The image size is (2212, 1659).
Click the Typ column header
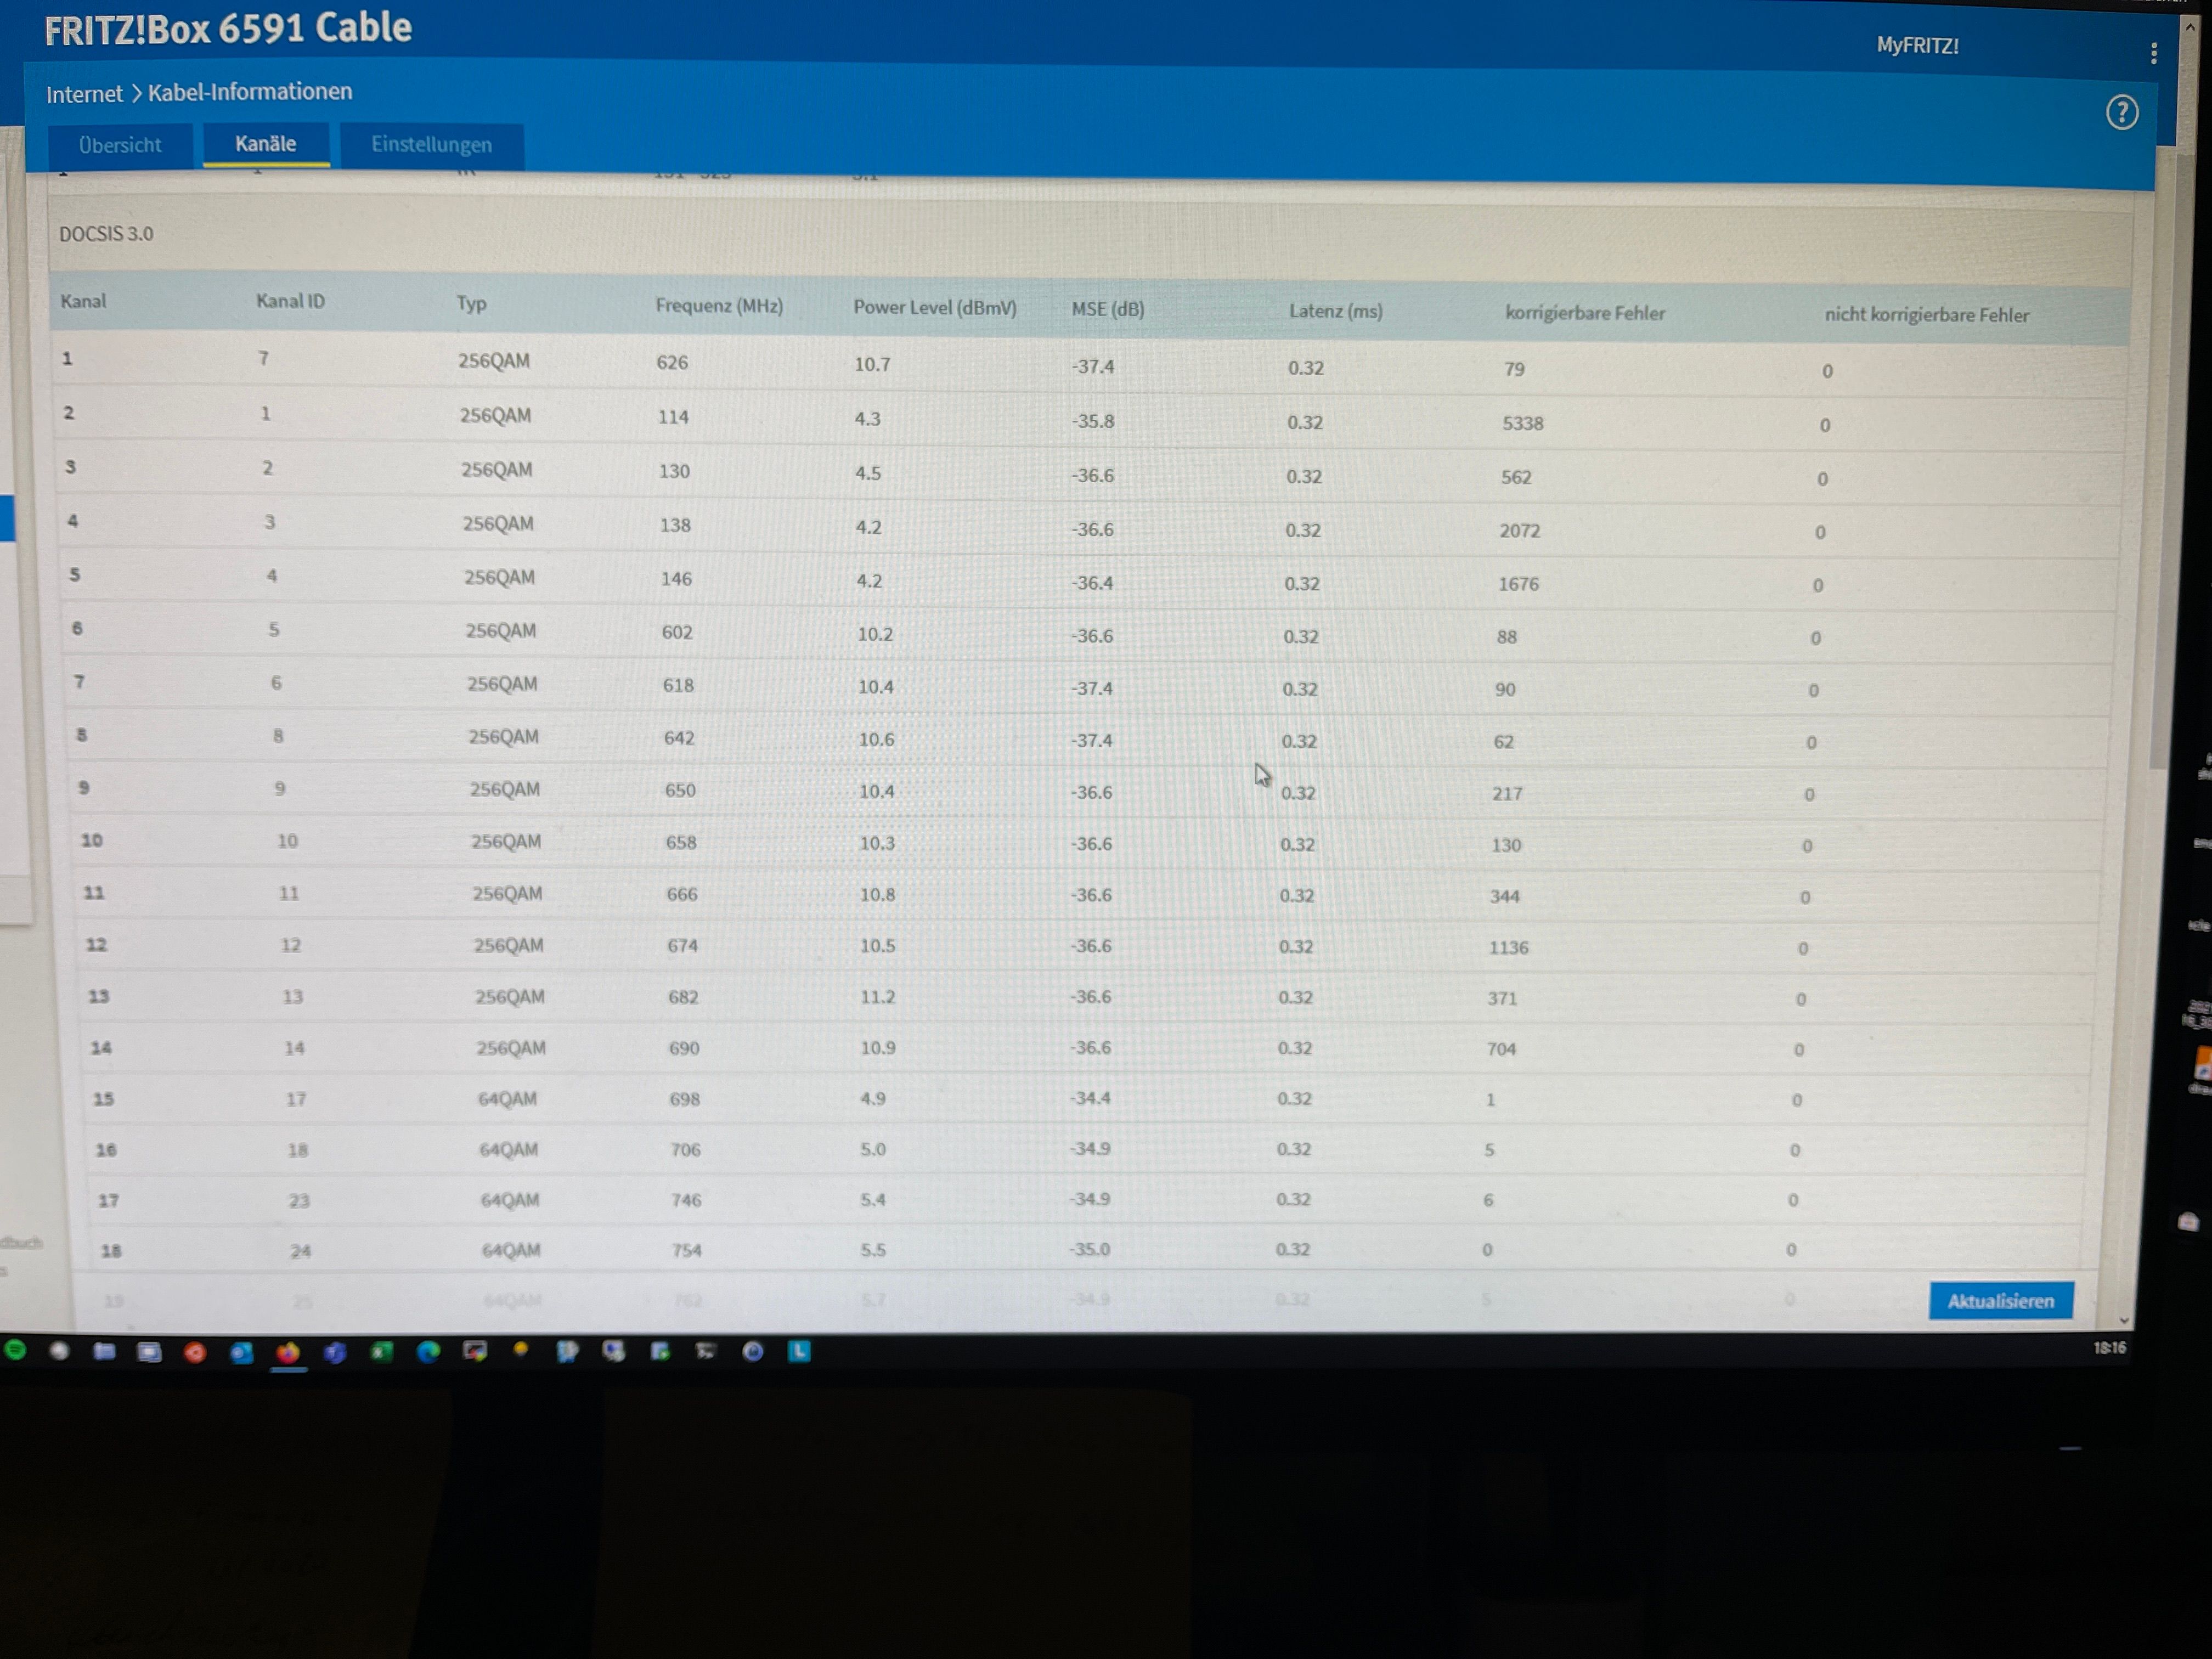(x=472, y=303)
